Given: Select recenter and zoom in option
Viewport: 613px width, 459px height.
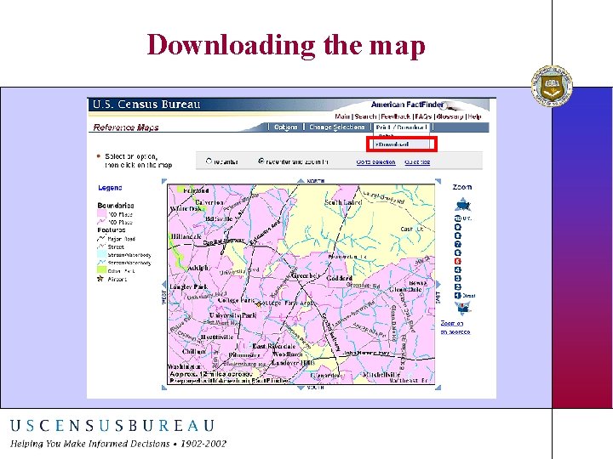Looking at the screenshot, I should point(261,161).
